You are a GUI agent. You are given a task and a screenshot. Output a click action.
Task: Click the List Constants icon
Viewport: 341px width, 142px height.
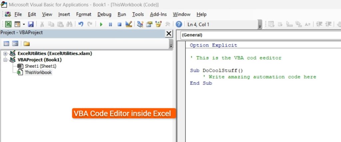pos(280,24)
